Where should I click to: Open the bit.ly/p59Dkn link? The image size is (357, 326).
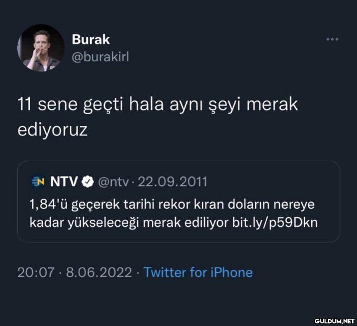click(x=275, y=223)
